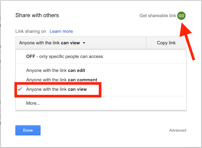Select "Anyone with the link can edit"

[56, 71]
